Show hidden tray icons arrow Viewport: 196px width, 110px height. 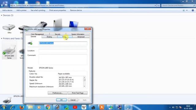coord(170,107)
